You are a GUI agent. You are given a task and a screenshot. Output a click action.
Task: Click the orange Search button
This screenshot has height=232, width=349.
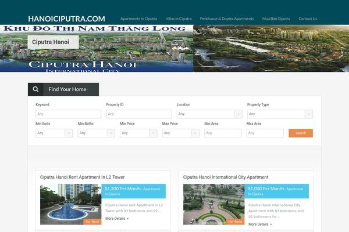point(301,133)
